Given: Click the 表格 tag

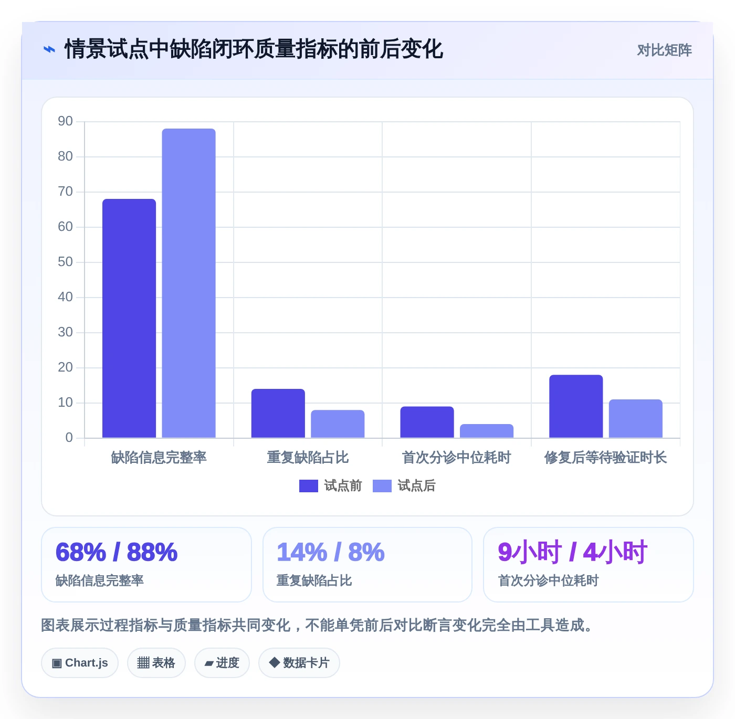Looking at the screenshot, I should [156, 663].
